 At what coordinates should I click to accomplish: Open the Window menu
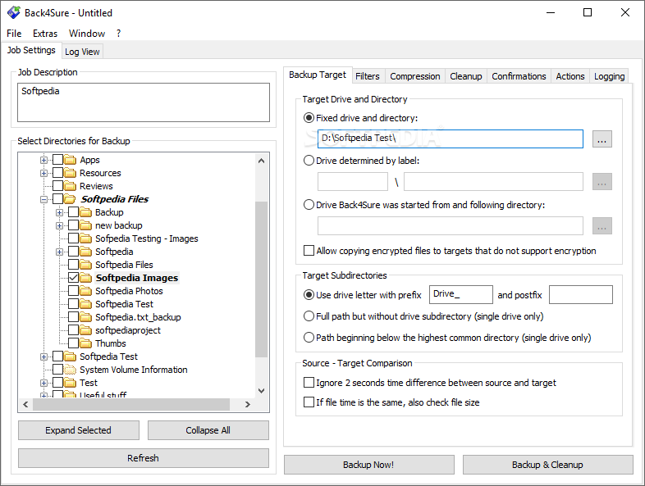click(87, 34)
